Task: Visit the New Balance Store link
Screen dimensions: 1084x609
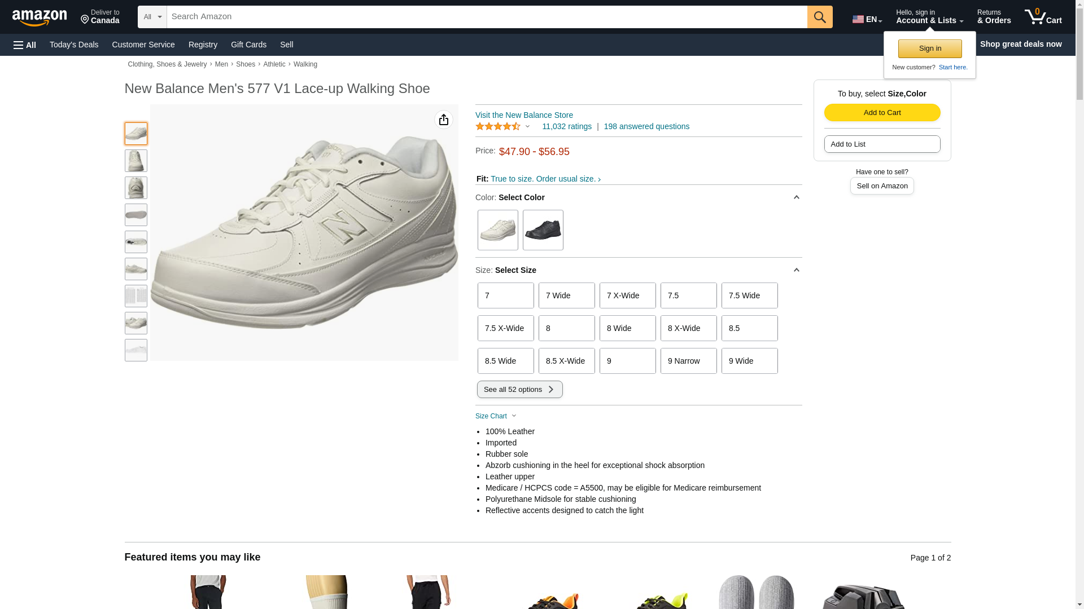Action: click(x=524, y=115)
